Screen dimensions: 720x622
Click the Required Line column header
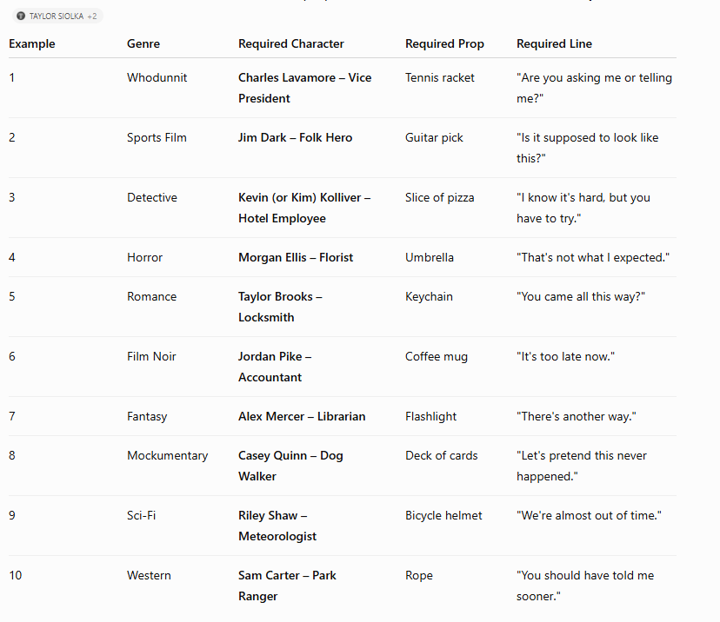554,43
